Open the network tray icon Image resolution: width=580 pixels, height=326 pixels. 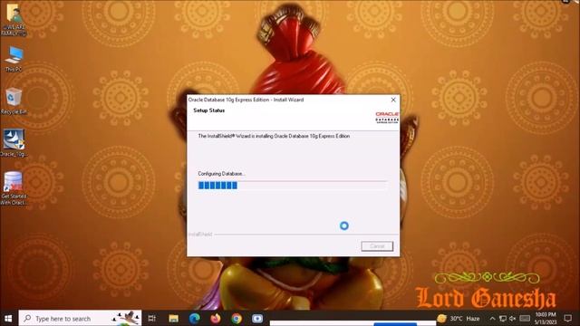point(503,318)
